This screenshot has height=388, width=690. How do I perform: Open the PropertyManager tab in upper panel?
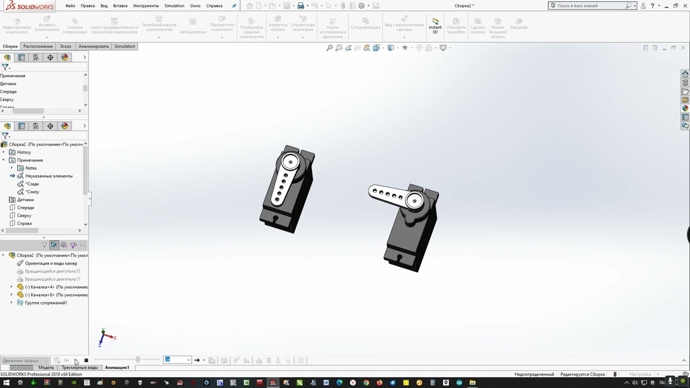(x=22, y=57)
